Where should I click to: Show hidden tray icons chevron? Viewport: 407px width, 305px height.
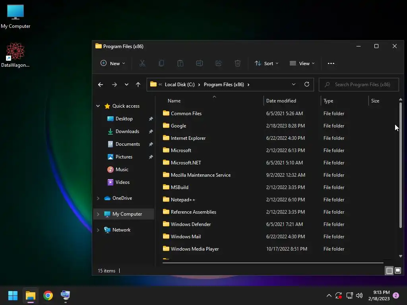[x=329, y=295]
